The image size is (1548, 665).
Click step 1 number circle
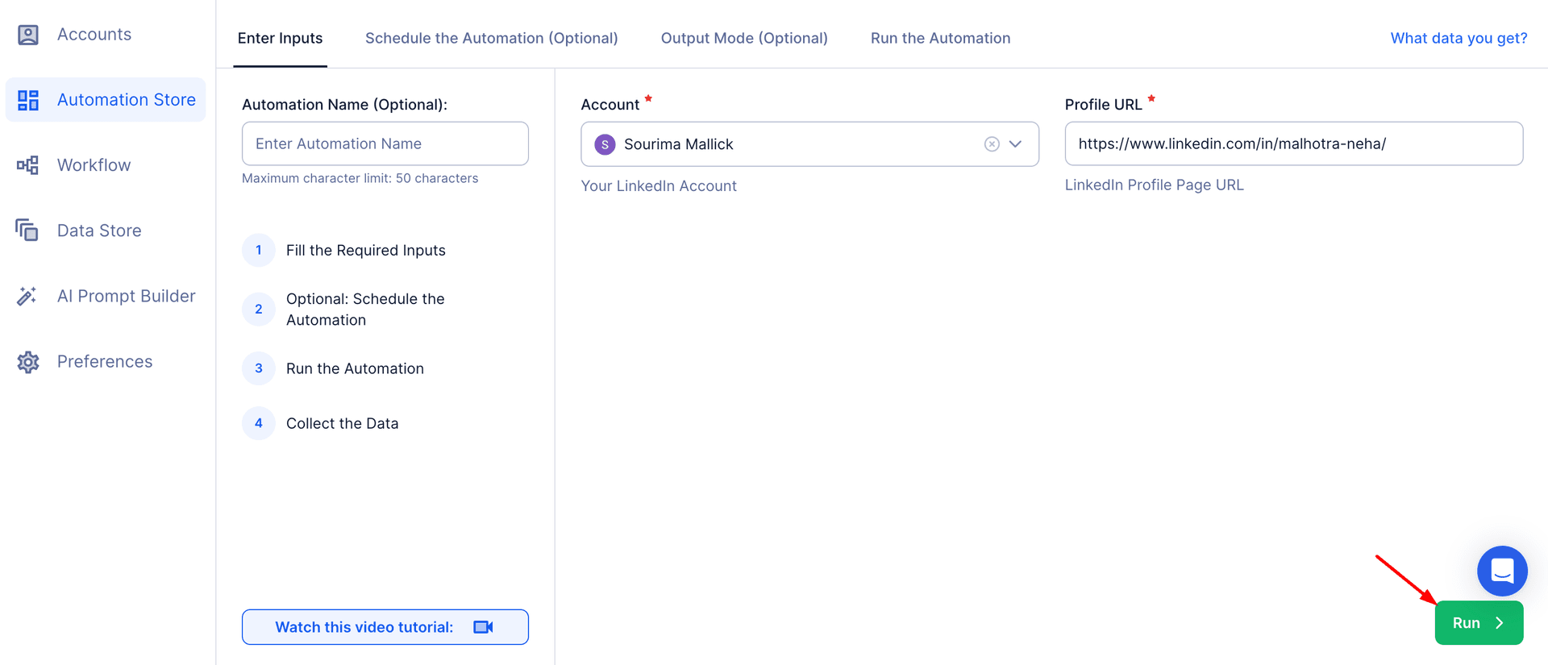click(259, 250)
